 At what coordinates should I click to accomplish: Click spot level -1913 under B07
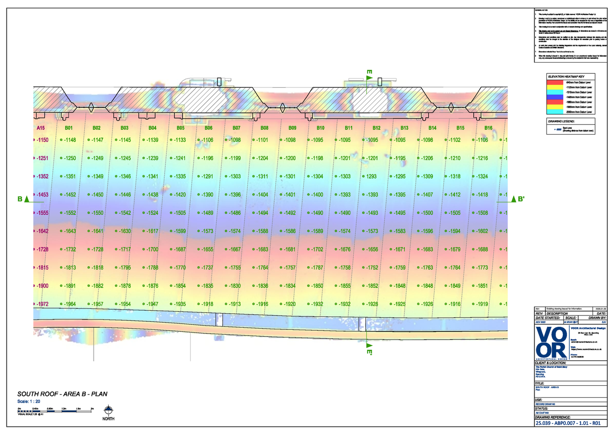pos(235,304)
